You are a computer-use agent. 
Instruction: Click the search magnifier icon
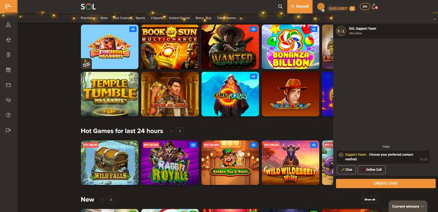coord(280,6)
